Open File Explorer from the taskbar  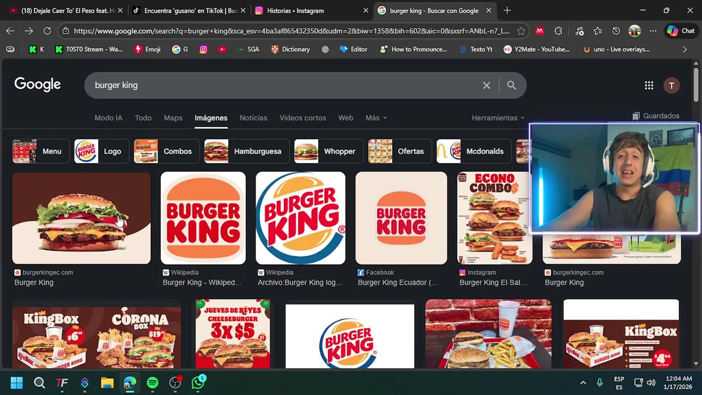(x=107, y=382)
